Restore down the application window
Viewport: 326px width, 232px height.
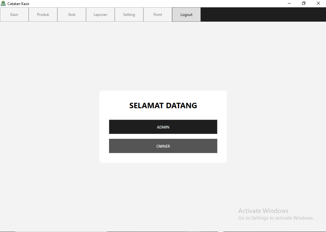click(x=304, y=4)
